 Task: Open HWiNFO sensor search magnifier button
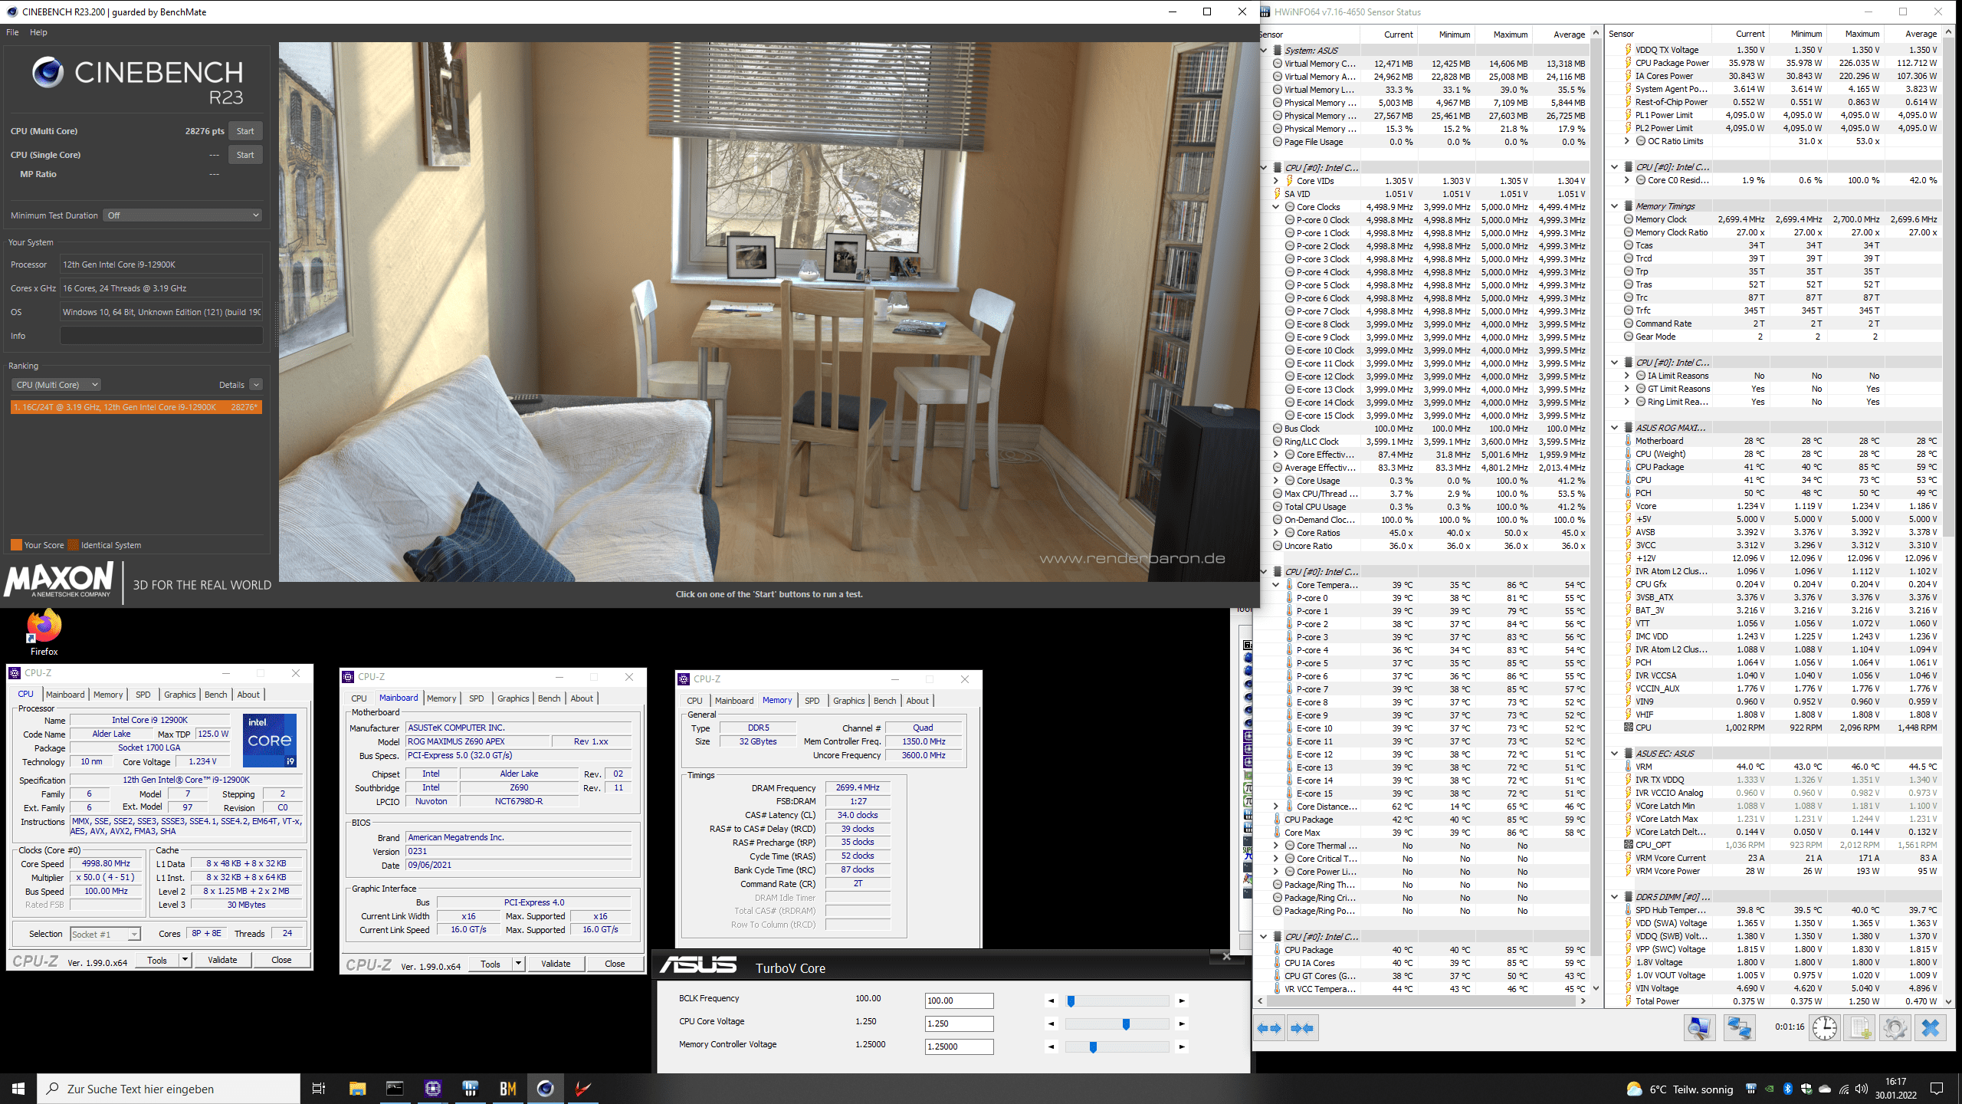(1699, 1028)
